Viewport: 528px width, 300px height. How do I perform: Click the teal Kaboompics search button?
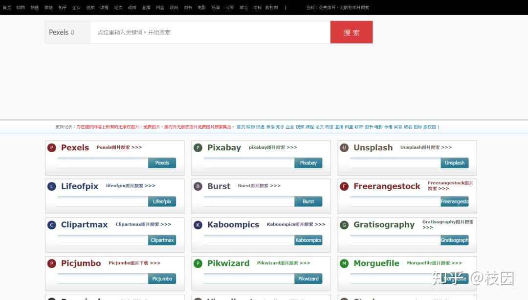[308, 240]
